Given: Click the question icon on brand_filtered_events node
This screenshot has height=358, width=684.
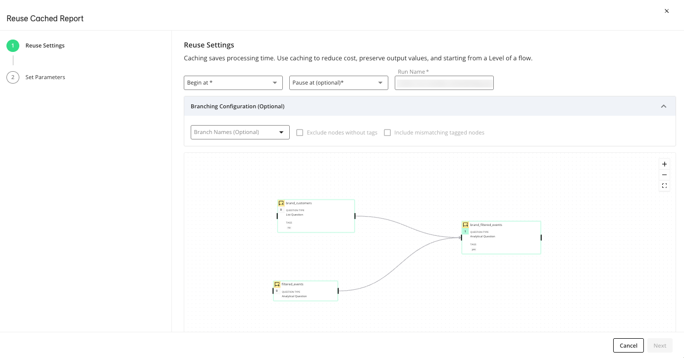Looking at the screenshot, I should 465,224.
